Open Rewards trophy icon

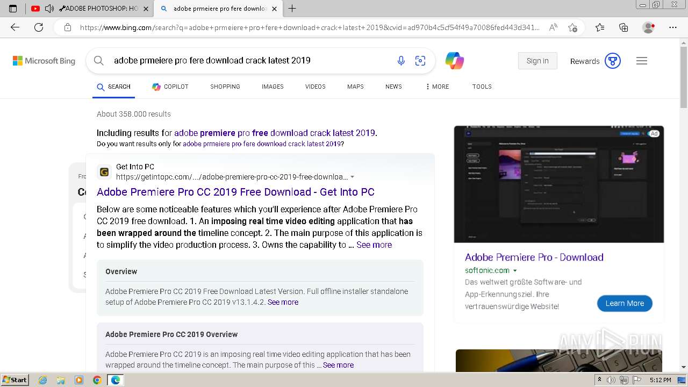point(613,61)
